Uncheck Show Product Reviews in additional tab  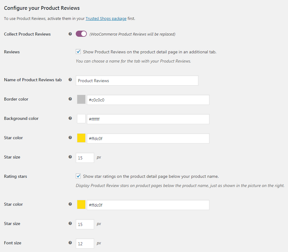click(x=78, y=52)
